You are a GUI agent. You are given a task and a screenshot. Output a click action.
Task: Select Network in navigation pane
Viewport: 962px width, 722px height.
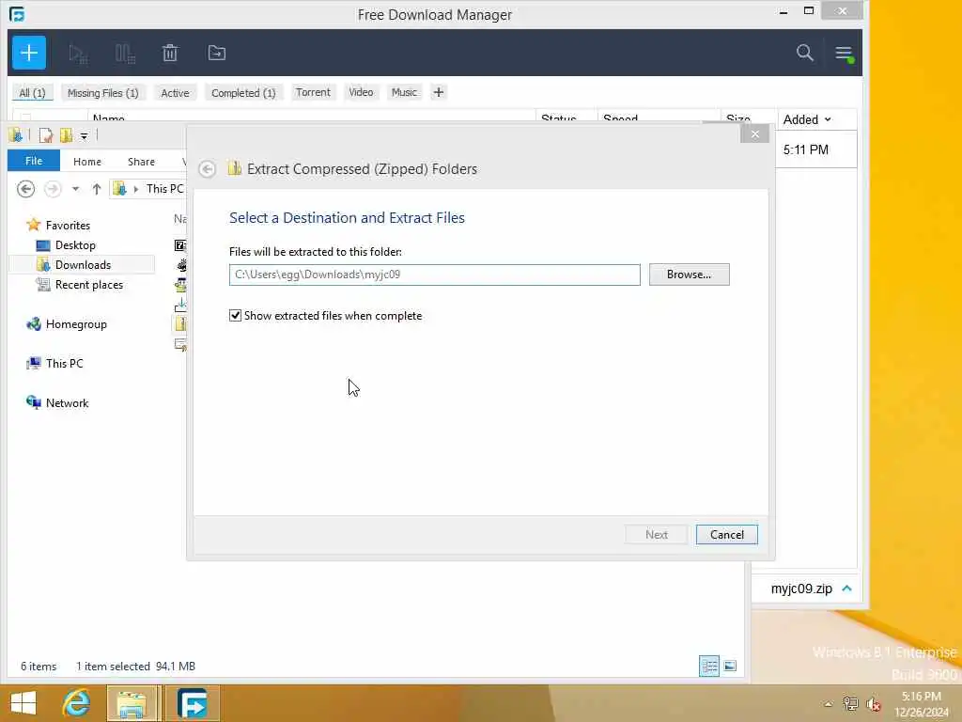(x=67, y=402)
